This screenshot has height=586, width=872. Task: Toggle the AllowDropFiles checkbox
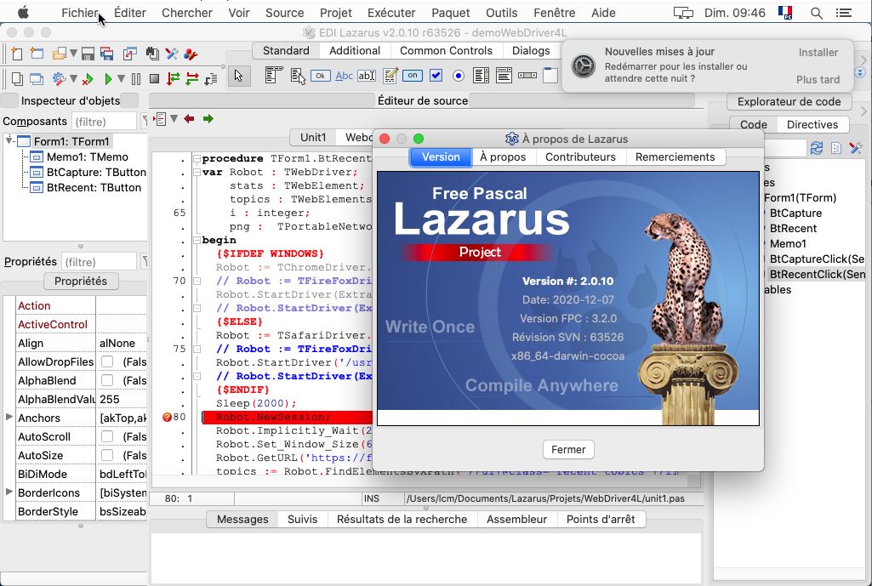tap(107, 362)
